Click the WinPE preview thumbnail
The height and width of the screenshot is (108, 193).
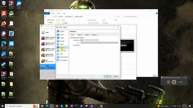point(127,46)
